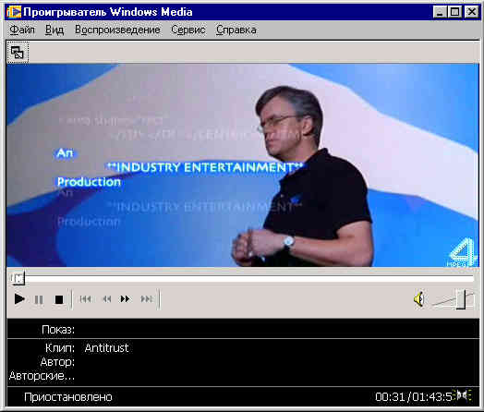Open the Воспроизведение menu

coord(117,30)
